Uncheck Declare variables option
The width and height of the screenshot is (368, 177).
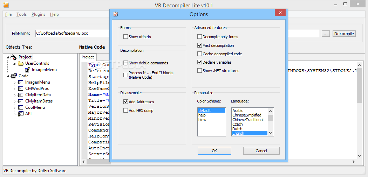(x=199, y=62)
